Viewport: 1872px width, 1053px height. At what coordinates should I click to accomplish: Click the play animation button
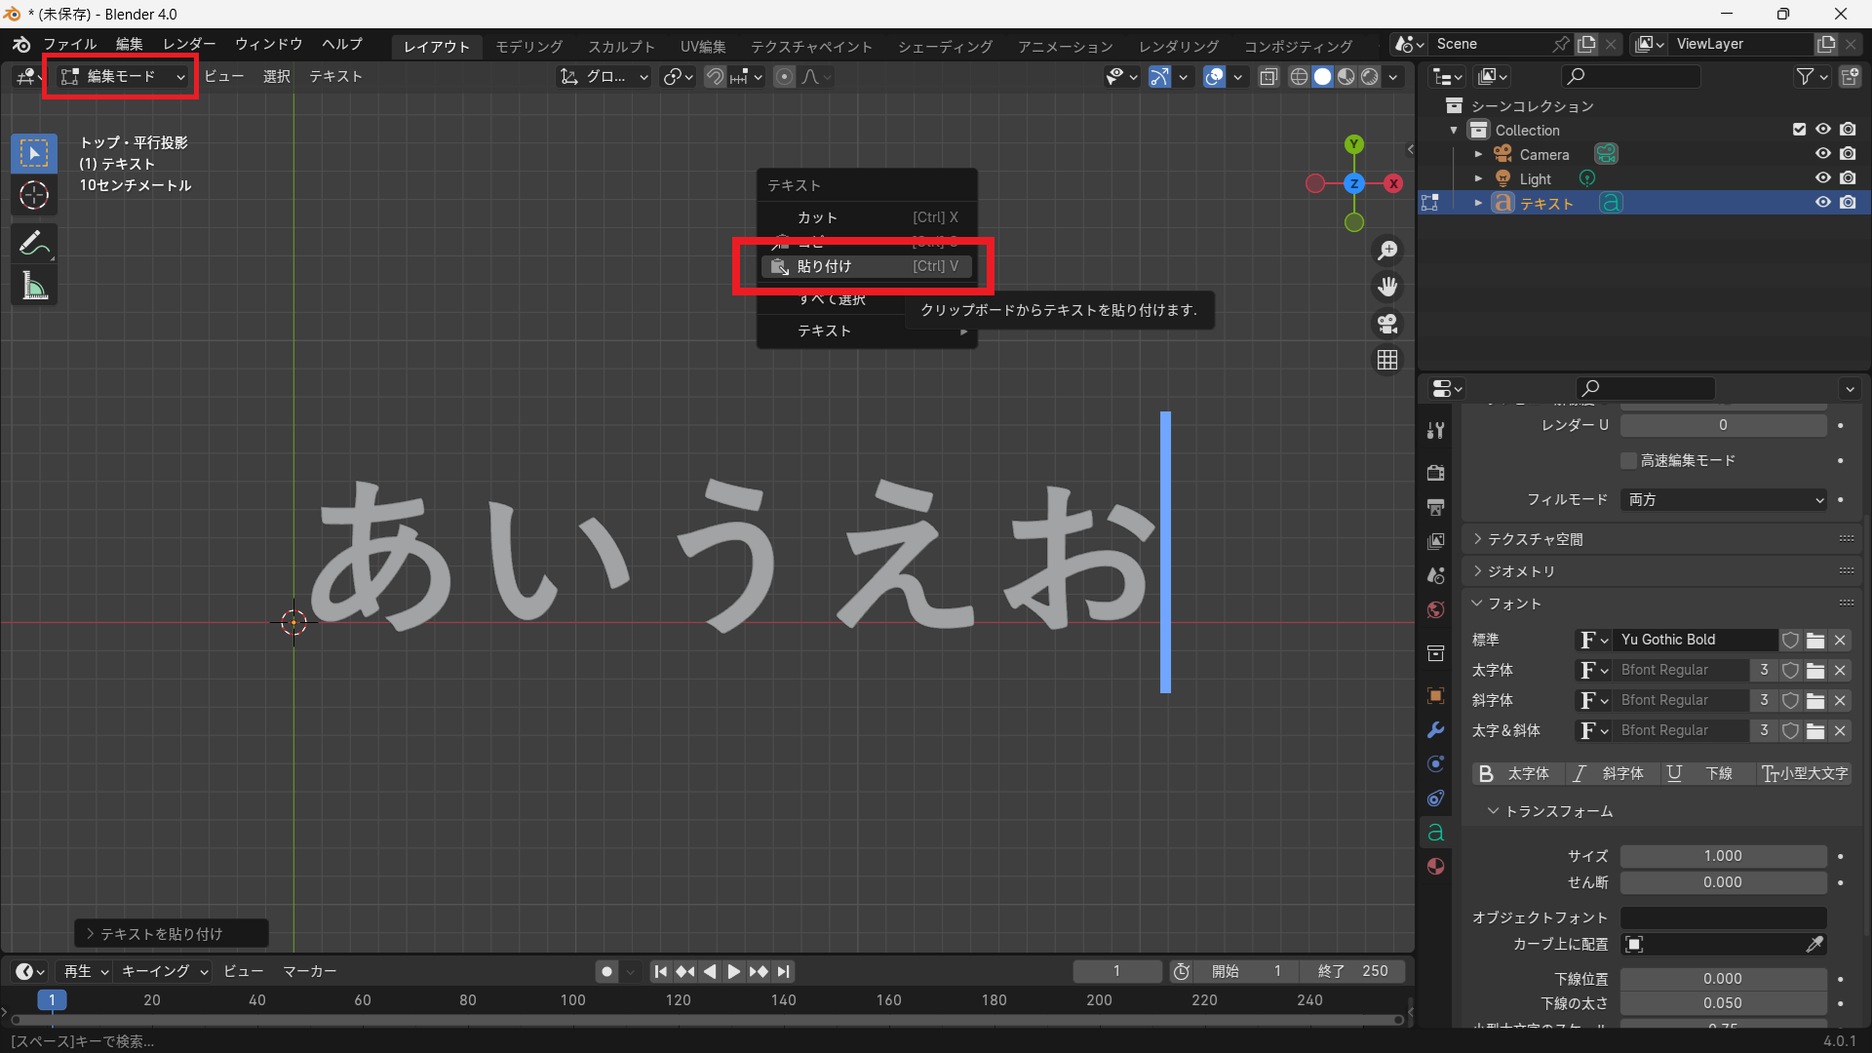click(x=734, y=971)
